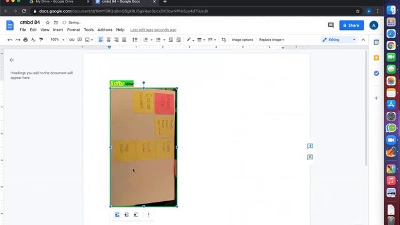Star the cmbd 84 document
Image resolution: width=400 pixels, height=225 pixels.
(x=47, y=22)
